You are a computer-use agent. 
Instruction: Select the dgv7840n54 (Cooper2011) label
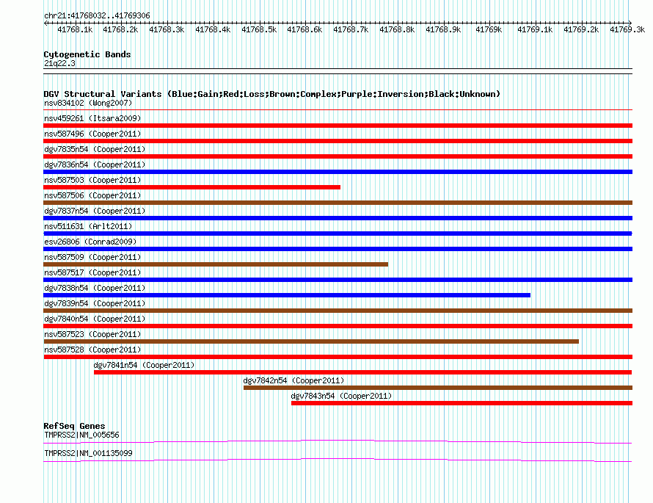click(95, 319)
